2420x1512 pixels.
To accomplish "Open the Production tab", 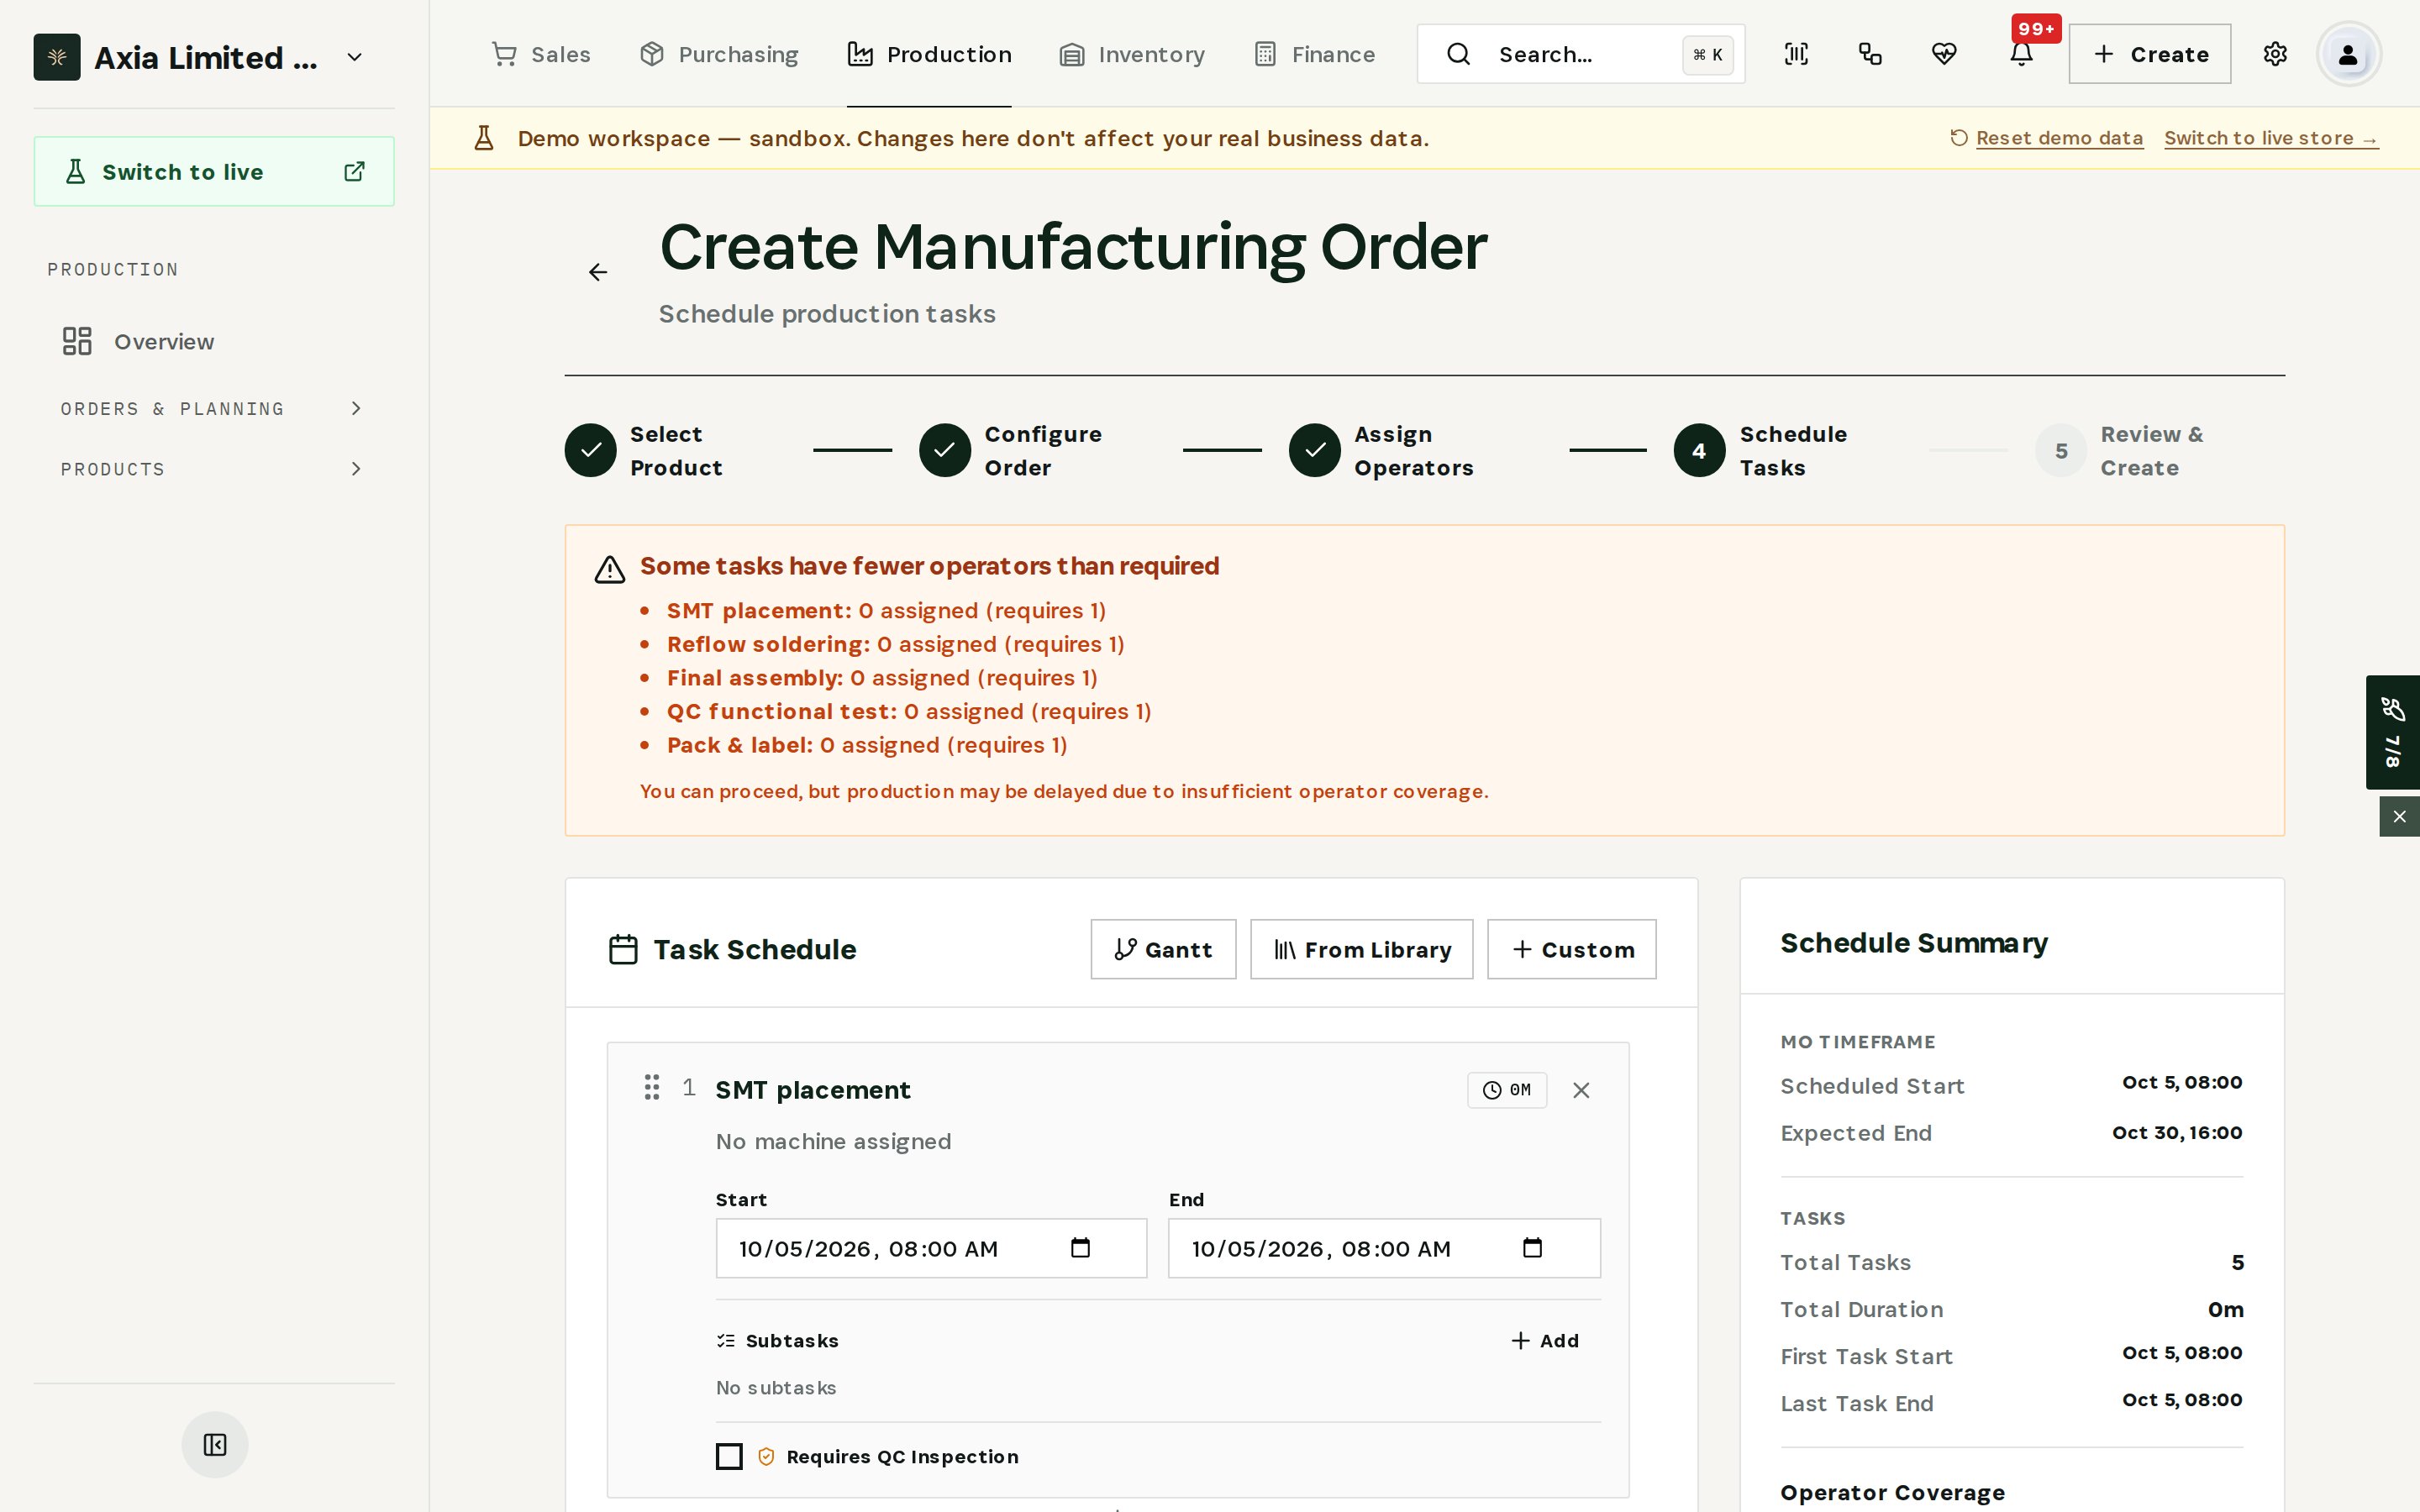I will 929,54.
